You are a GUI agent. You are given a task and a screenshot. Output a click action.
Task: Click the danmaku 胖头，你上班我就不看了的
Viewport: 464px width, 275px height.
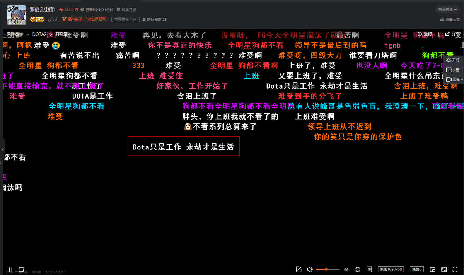coord(230,116)
